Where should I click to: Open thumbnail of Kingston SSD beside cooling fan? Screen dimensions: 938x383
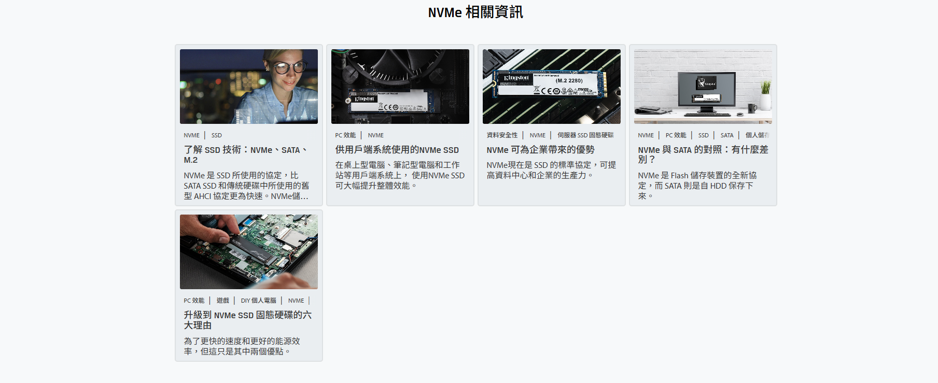[400, 87]
